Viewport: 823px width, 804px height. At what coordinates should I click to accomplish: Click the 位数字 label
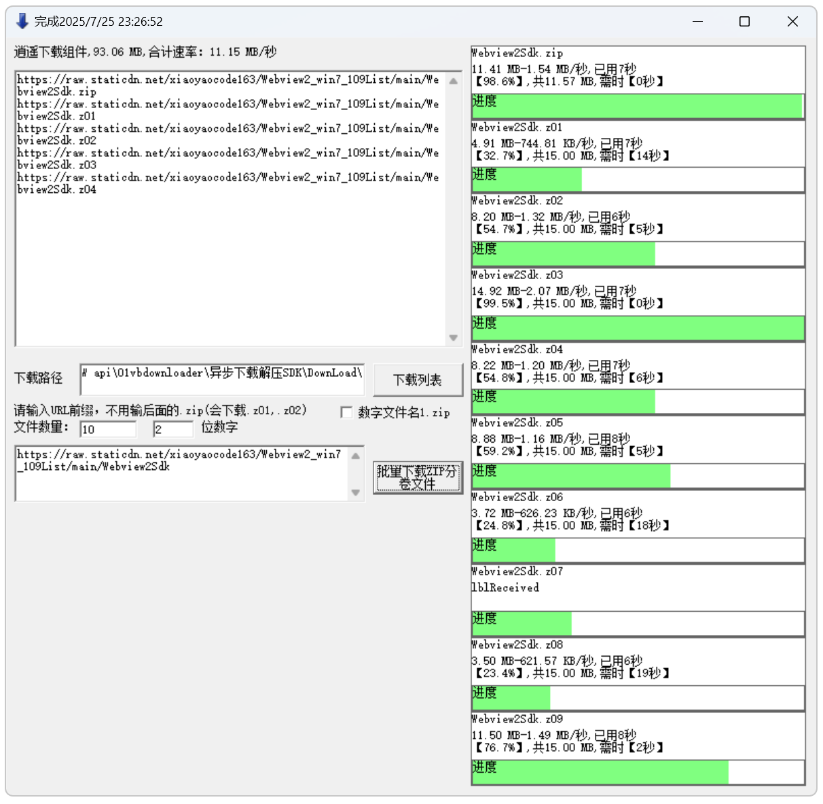pos(219,427)
